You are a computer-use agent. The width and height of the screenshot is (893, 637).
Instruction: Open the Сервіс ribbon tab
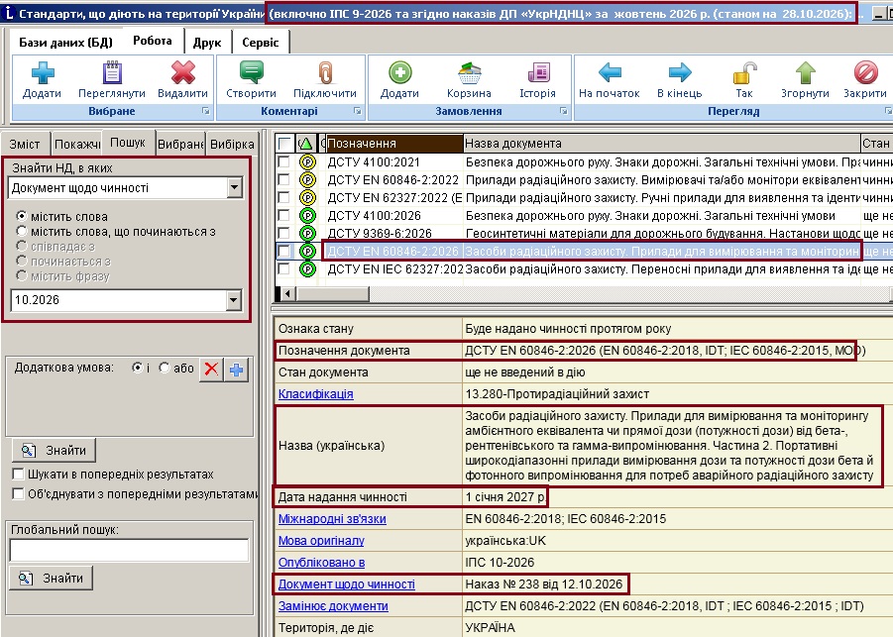pos(261,43)
